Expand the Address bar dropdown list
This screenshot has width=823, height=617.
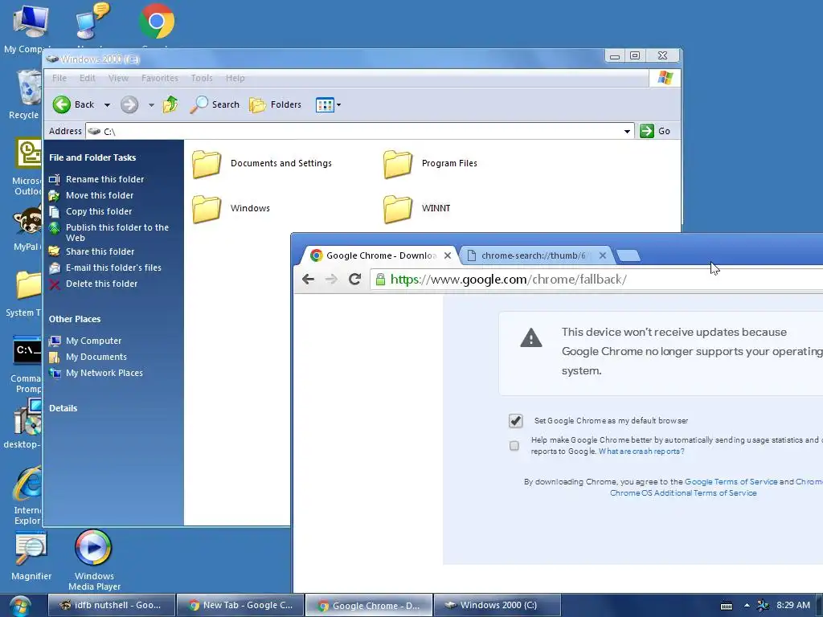(627, 131)
